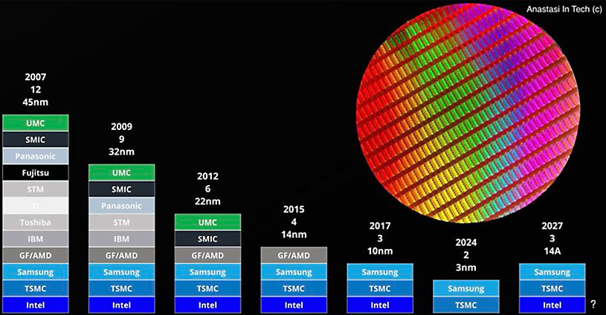Select the Samsung block in the 2024 column
Image resolution: width=606 pixels, height=315 pixels.
point(465,288)
